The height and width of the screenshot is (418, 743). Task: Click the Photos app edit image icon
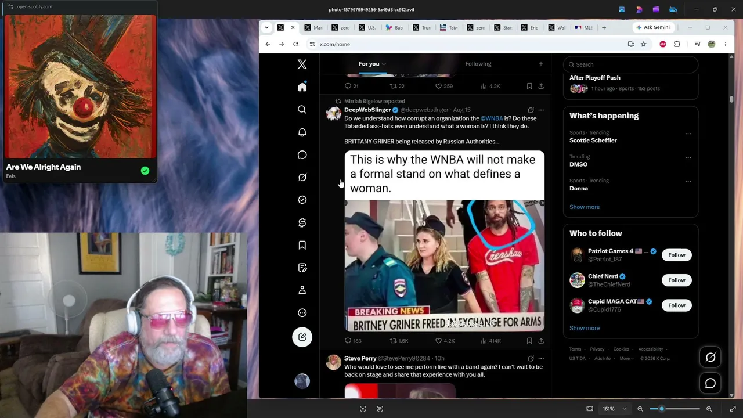(x=622, y=9)
